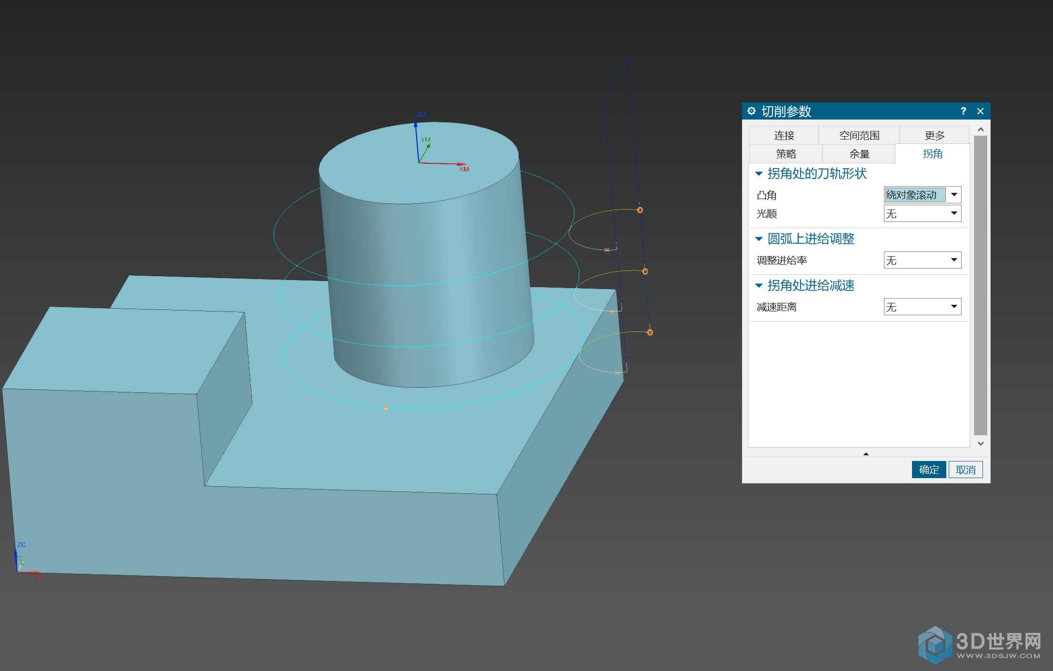This screenshot has height=671, width=1053.
Task: Collapse the 拐角处的刀轨形状 section
Action: pos(759,174)
